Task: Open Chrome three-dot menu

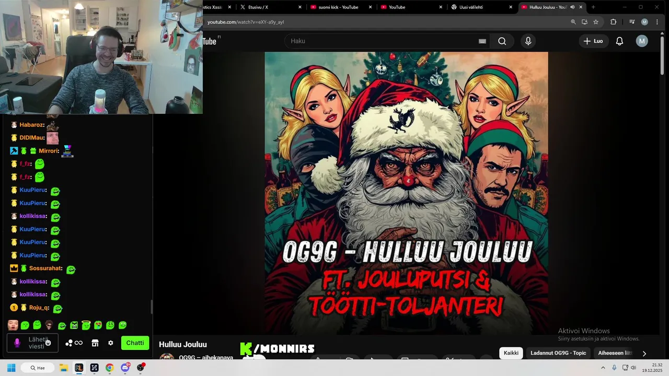Action: pyautogui.click(x=656, y=22)
